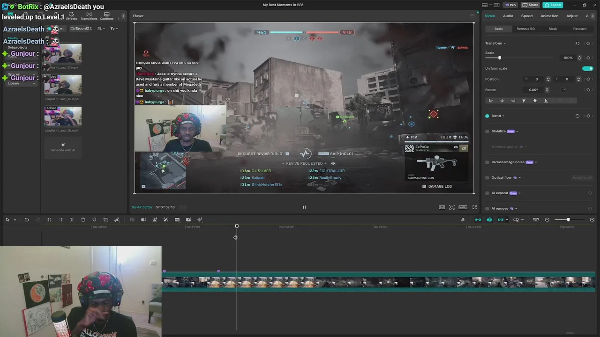Switch to the Audio tab

pos(508,16)
